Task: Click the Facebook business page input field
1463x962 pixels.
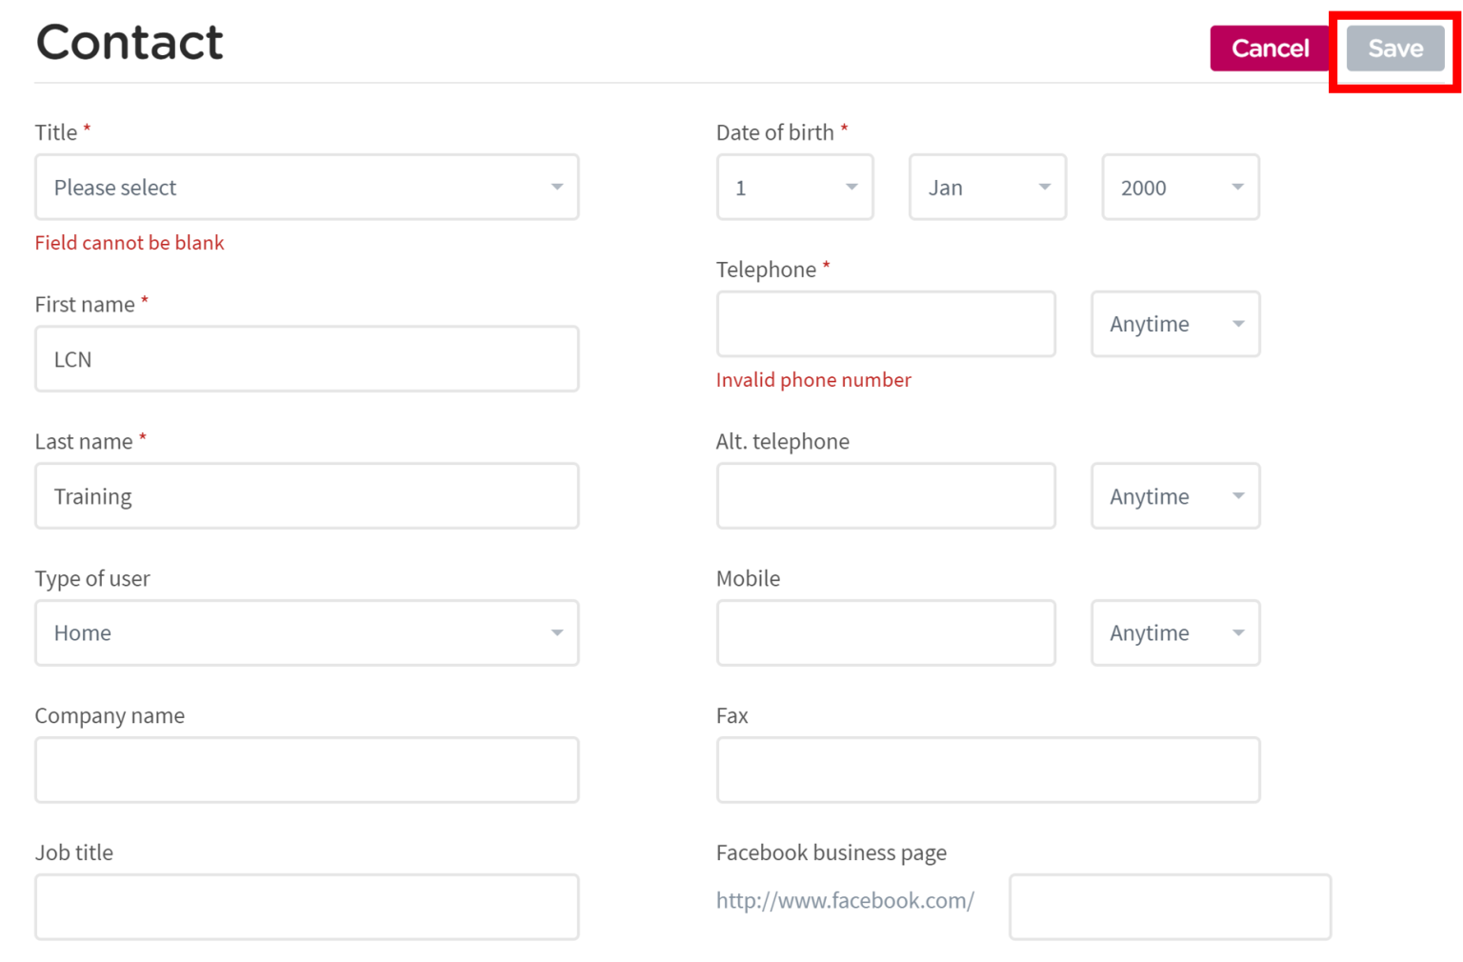Action: click(x=1170, y=906)
